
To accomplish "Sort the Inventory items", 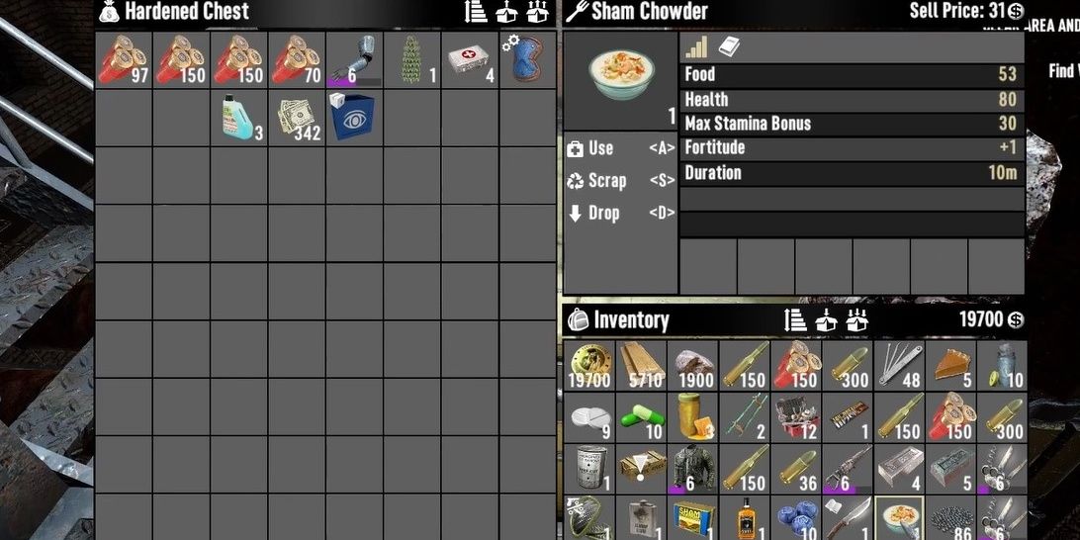I will (x=795, y=320).
